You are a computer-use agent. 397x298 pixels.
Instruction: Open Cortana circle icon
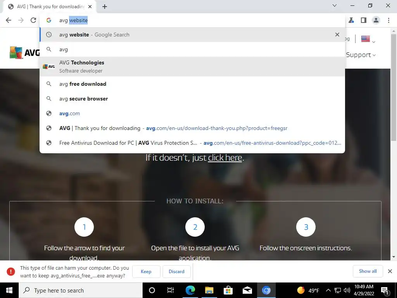coord(152,290)
